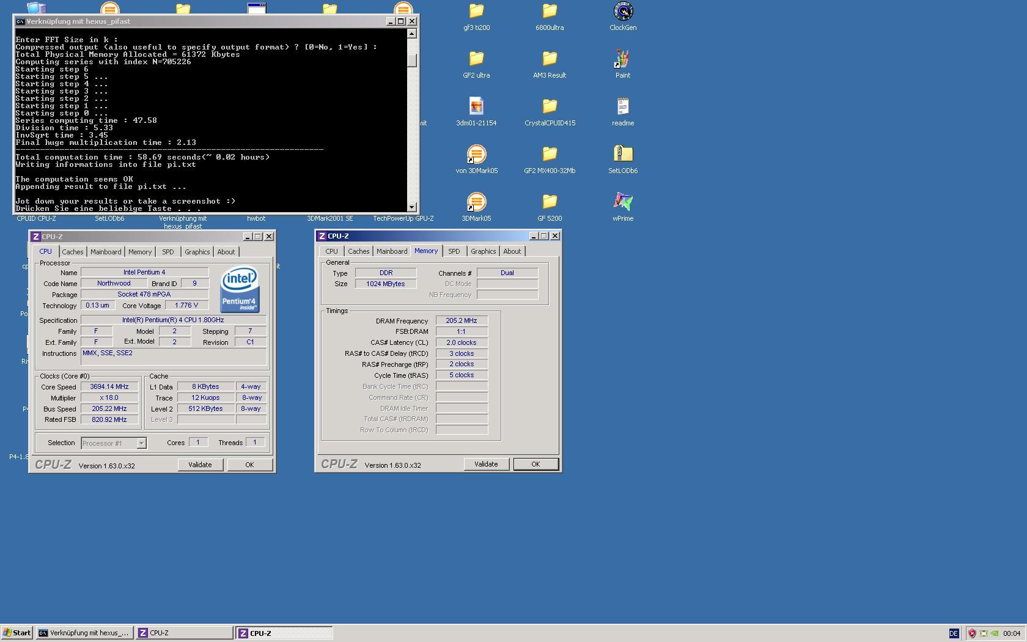
Task: Open the CrystalCPUID415 folder
Action: tap(550, 106)
